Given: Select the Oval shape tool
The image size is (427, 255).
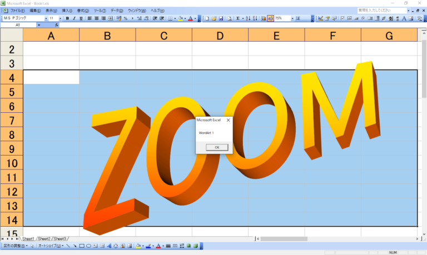Looking at the screenshot, I should click(x=88, y=246).
